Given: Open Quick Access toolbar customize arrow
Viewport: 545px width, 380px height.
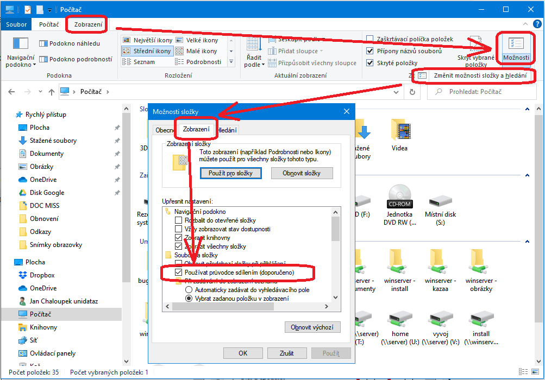Looking at the screenshot, I should (x=49, y=10).
